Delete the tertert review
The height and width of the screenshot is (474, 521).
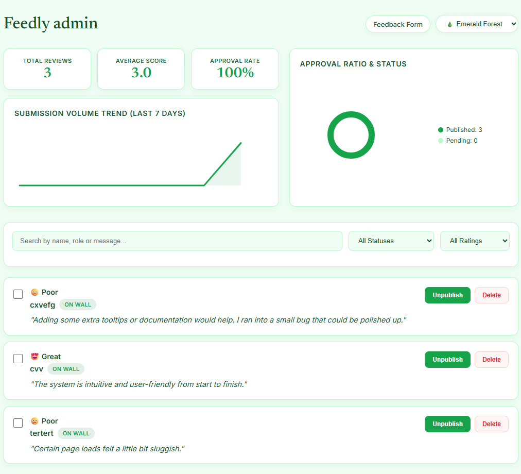492,424
